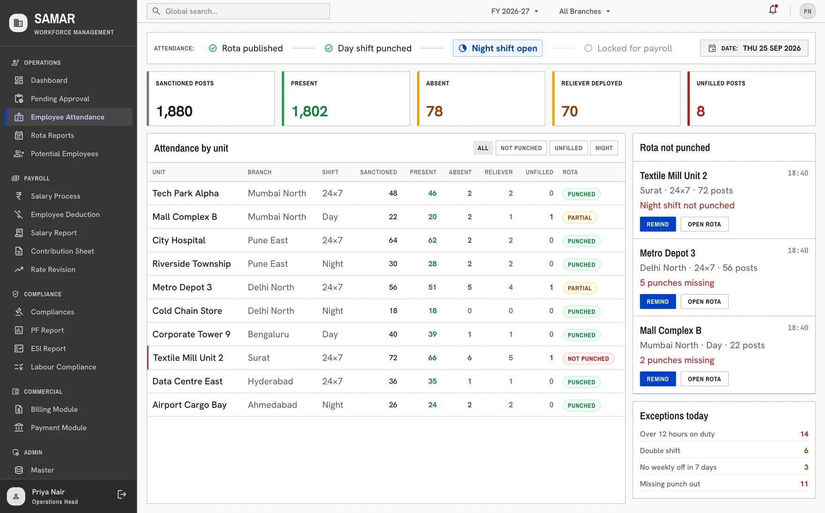The height and width of the screenshot is (513, 825).
Task: Click the PN user avatar
Action: pos(807,11)
